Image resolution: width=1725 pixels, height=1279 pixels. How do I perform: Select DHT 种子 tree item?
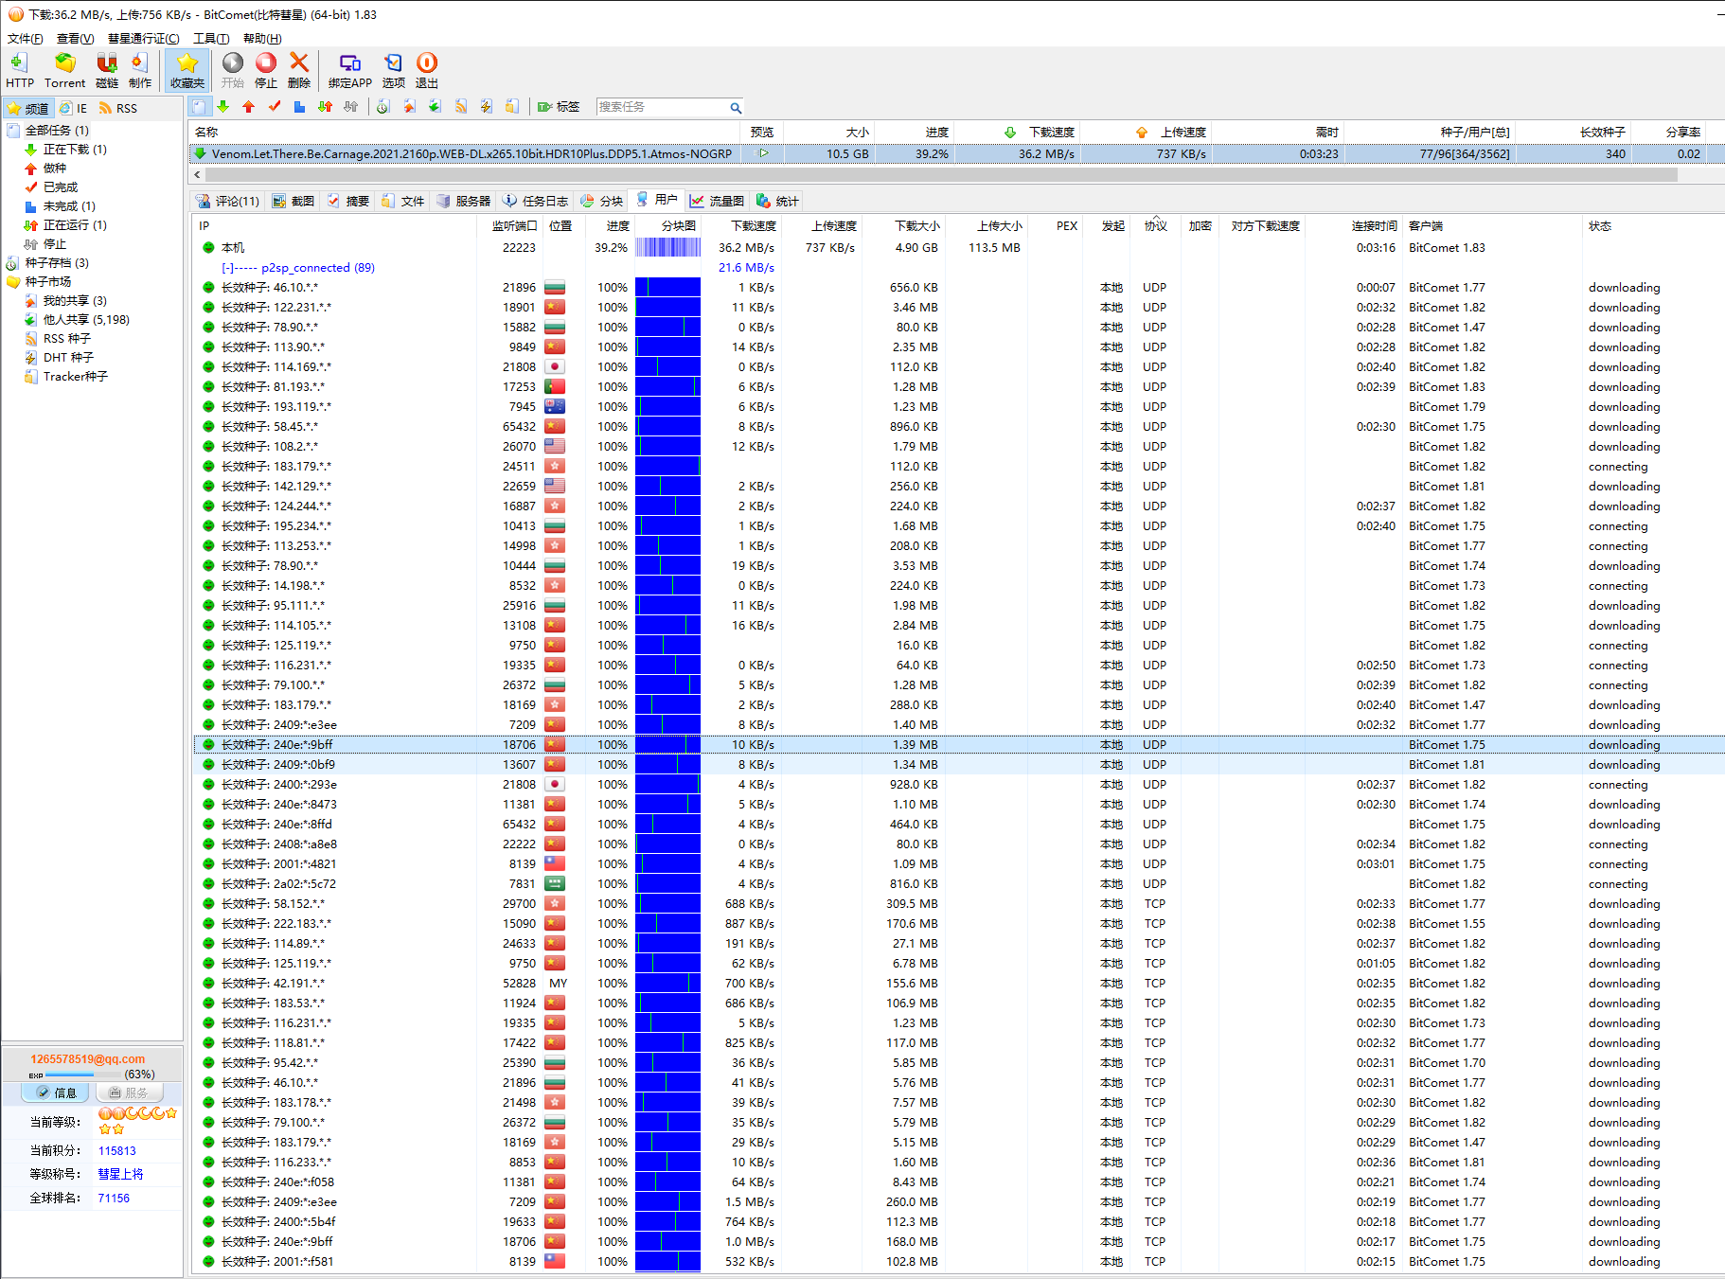[68, 358]
